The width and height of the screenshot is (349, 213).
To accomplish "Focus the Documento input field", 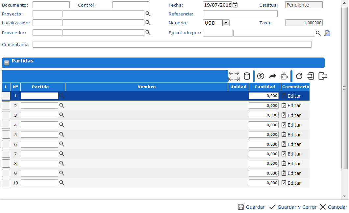I will 51,5.
